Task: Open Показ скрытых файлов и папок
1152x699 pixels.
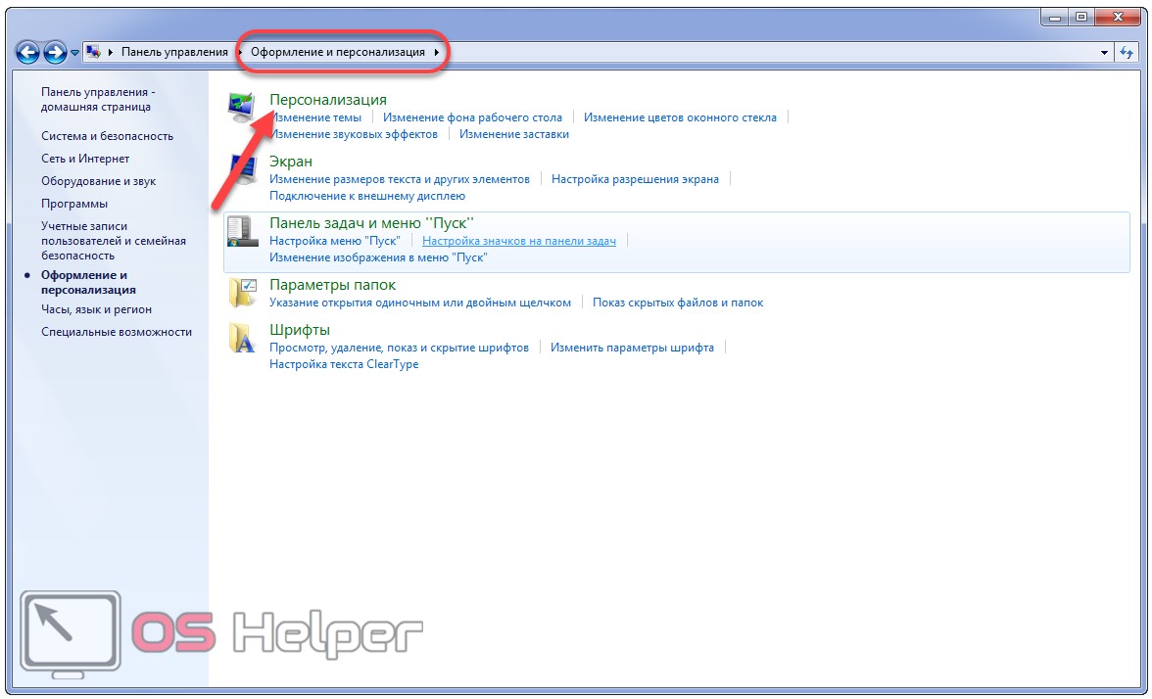Action: click(x=677, y=303)
